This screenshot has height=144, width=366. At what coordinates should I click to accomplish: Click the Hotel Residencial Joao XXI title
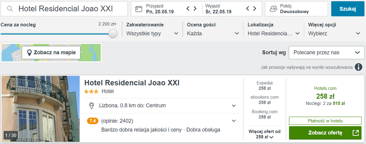[x=132, y=83]
